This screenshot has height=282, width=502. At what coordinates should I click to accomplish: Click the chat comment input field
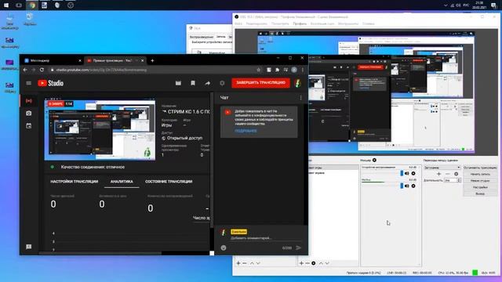(266, 238)
